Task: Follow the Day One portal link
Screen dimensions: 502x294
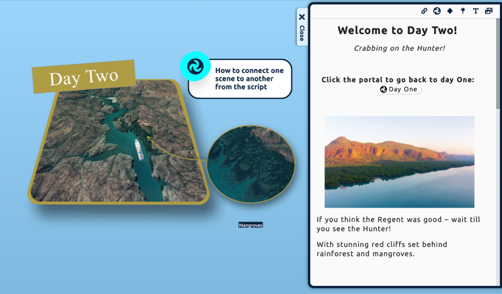Action: point(399,89)
